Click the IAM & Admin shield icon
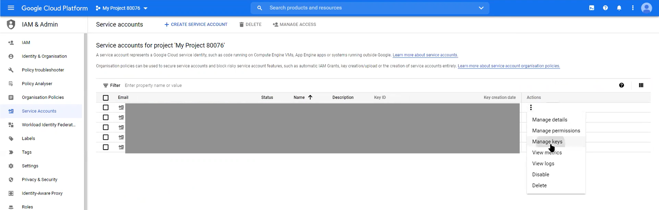The width and height of the screenshot is (659, 210). [x=11, y=24]
